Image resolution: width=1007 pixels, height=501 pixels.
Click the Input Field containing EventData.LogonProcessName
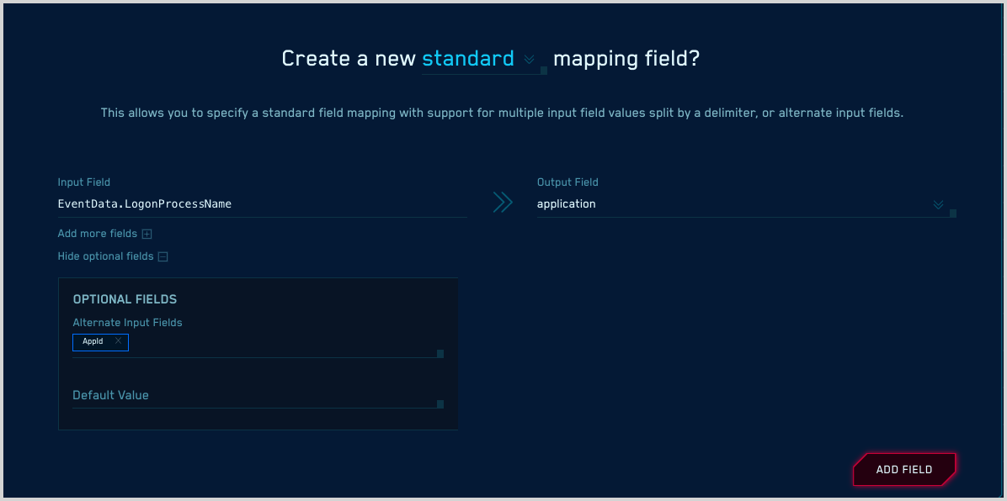click(253, 203)
